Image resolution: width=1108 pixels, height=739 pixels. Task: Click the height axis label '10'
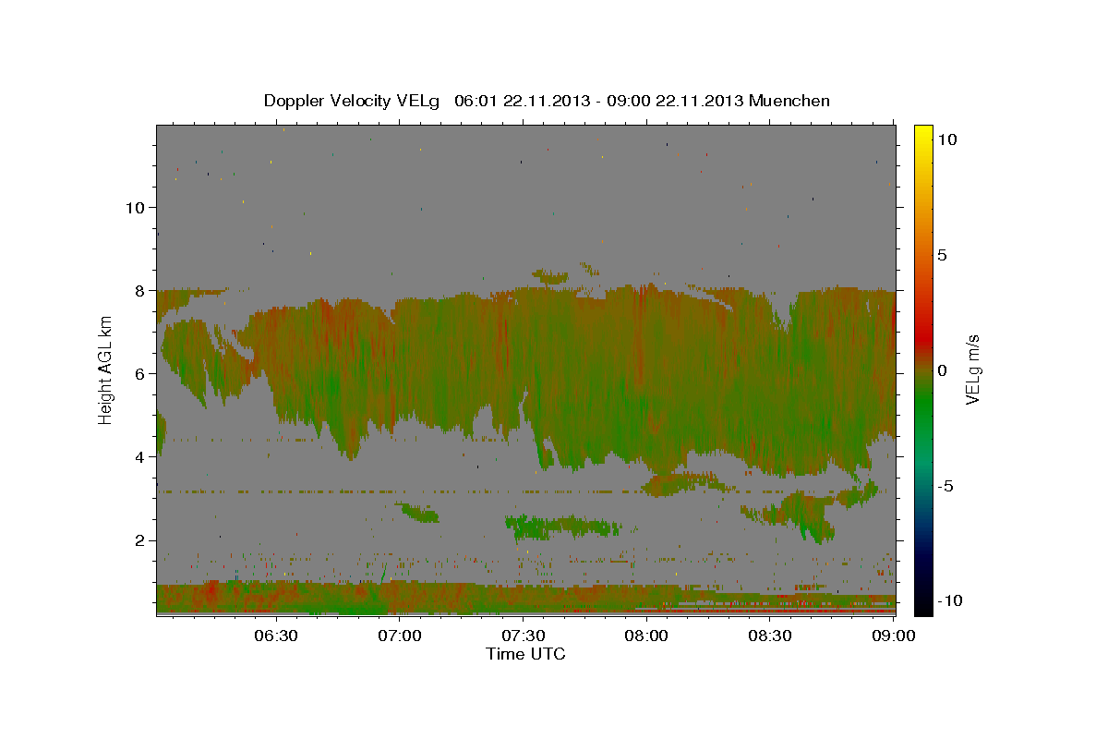pos(136,207)
